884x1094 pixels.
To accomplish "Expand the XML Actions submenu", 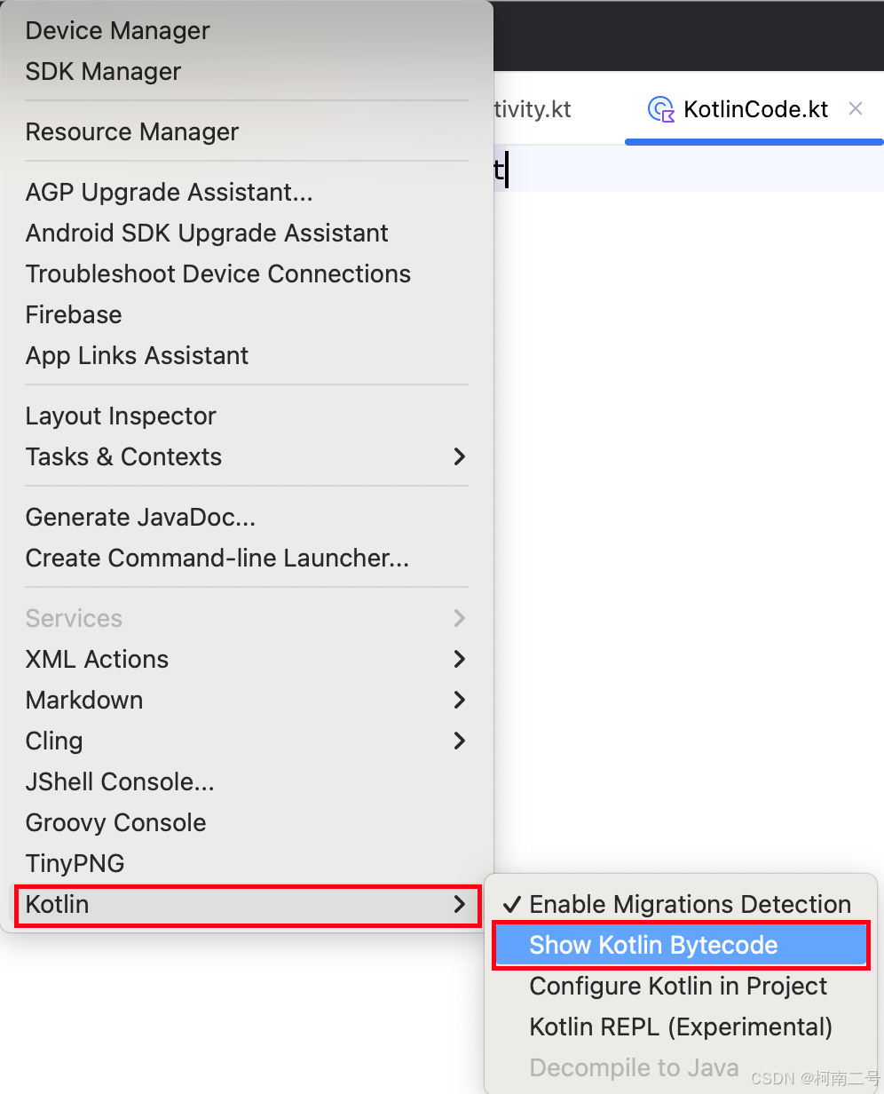I will (x=97, y=659).
